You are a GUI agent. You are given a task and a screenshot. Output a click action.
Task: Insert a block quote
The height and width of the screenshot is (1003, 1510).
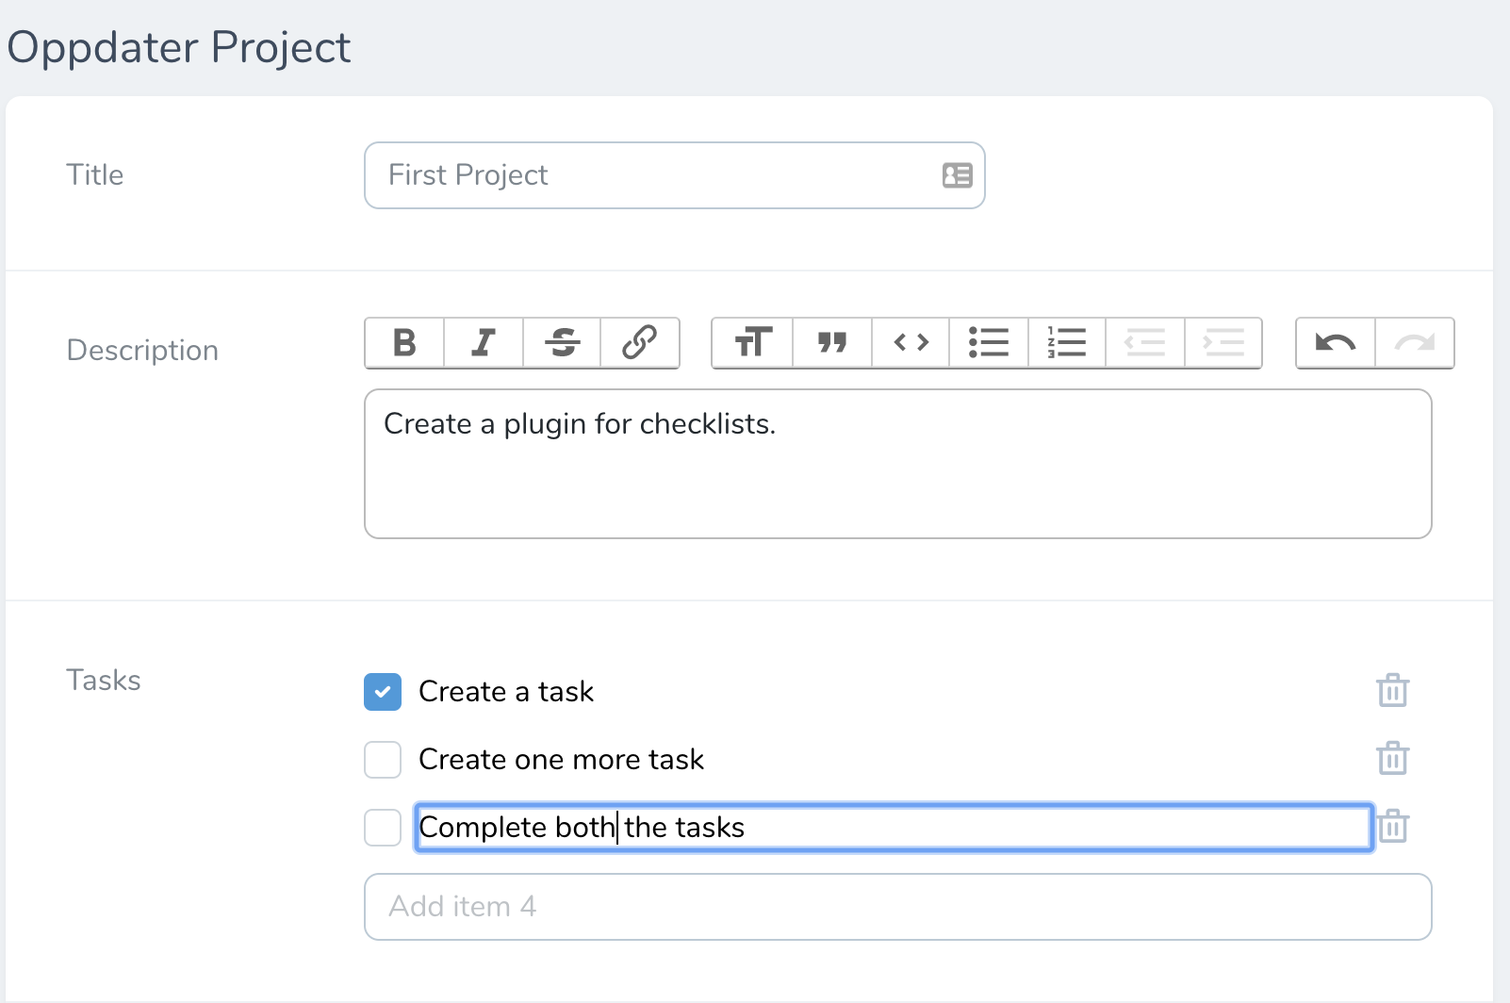click(x=832, y=343)
